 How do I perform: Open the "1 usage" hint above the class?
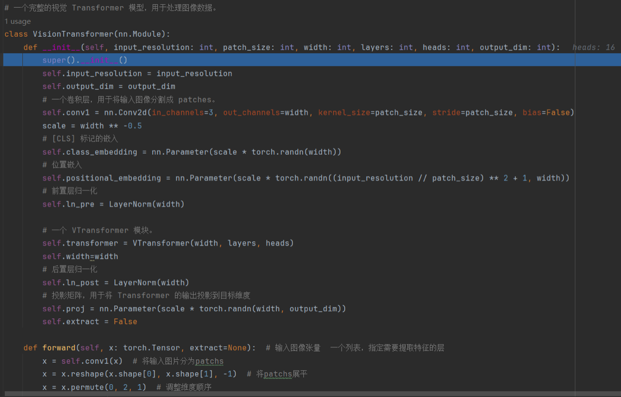click(18, 21)
